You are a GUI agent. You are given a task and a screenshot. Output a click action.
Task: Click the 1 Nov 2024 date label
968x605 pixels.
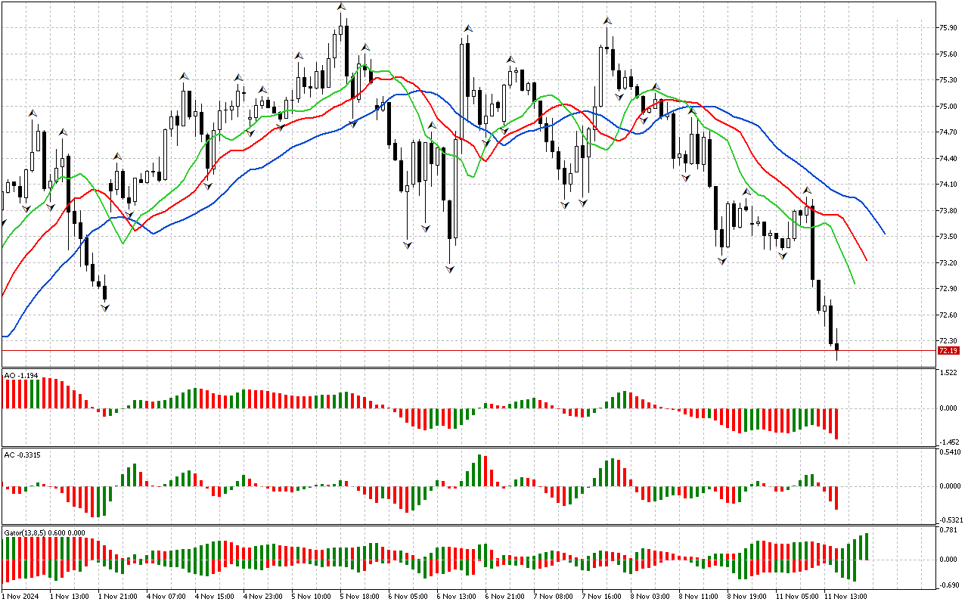pyautogui.click(x=19, y=597)
